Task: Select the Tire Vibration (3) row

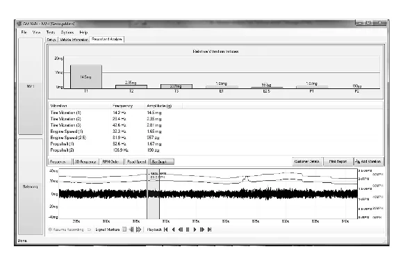Action: pos(215,125)
